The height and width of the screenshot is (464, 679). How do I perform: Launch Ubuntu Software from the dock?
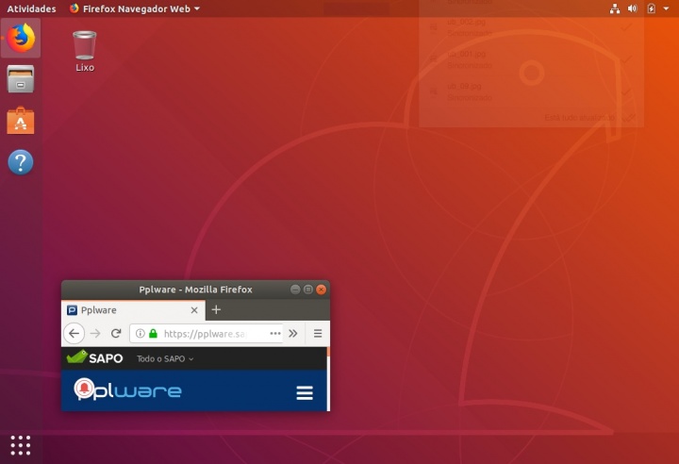[x=21, y=121]
